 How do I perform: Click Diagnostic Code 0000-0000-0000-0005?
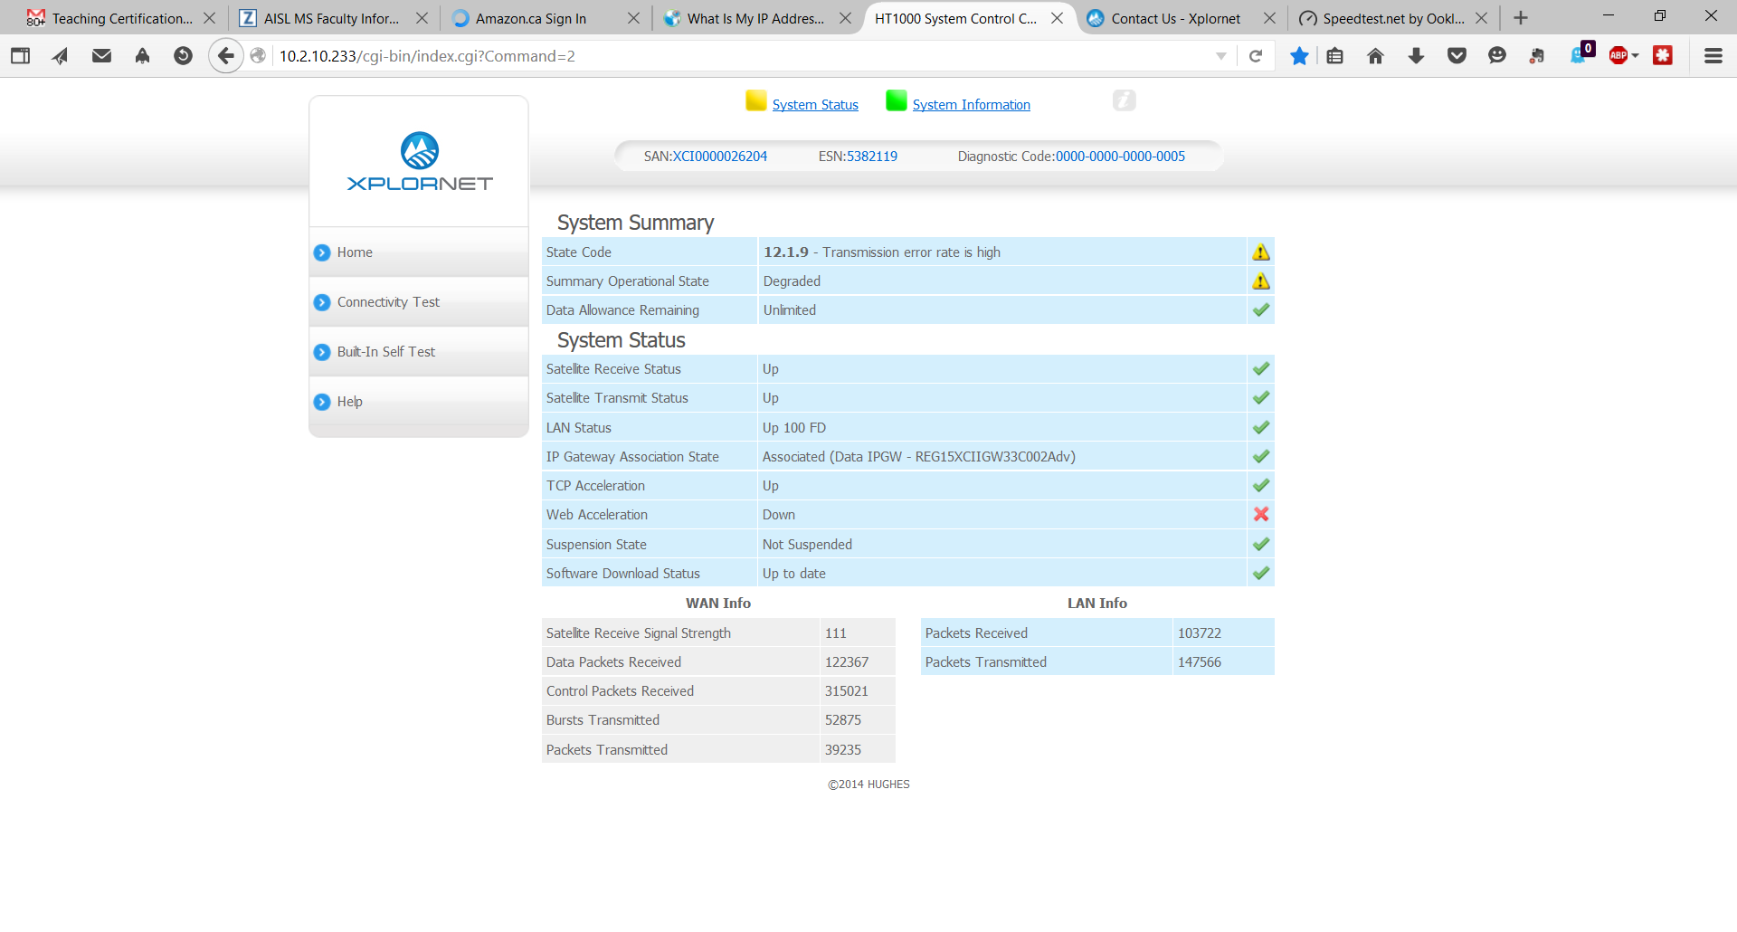point(1120,157)
